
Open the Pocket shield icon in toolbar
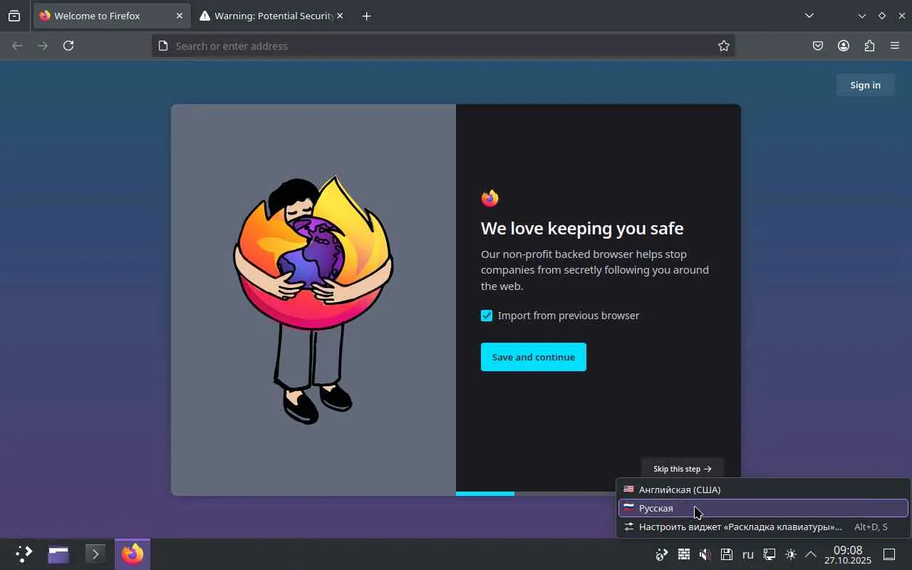coord(818,46)
